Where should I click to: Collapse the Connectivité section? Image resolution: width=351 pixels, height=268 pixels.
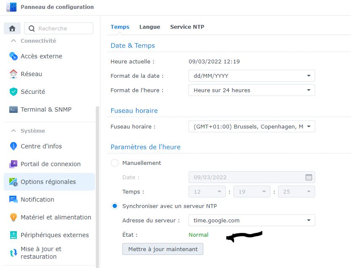pyautogui.click(x=13, y=41)
